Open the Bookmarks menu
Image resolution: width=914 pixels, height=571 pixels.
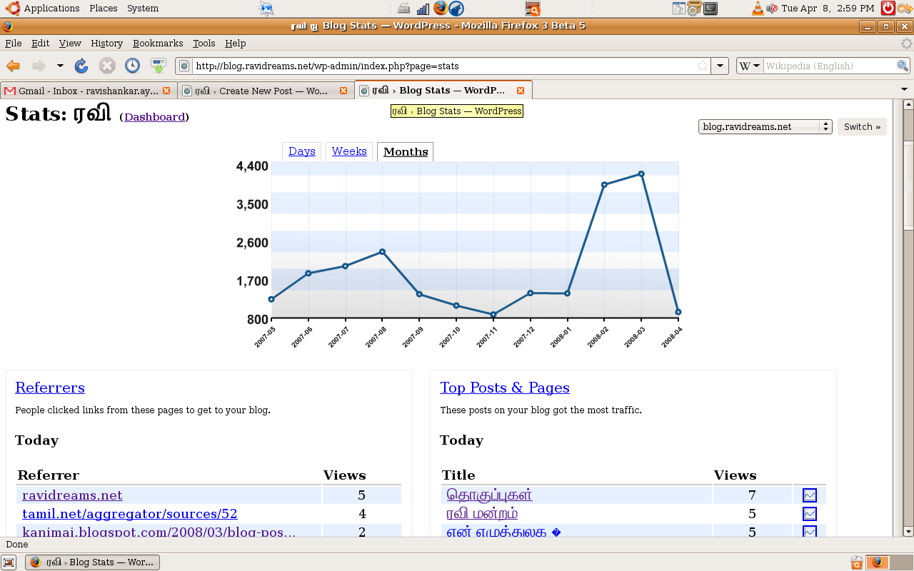click(x=158, y=44)
